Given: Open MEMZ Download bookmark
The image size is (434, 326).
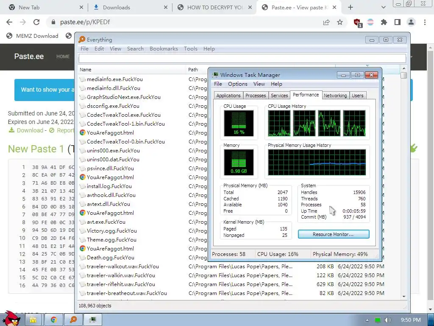Looking at the screenshot, I should click(x=33, y=36).
